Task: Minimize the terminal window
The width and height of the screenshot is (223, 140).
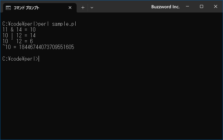Action: 187,6
